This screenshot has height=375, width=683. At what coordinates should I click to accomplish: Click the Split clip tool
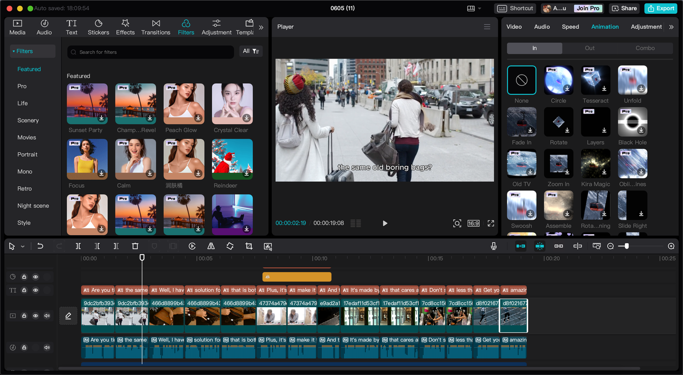(78, 246)
